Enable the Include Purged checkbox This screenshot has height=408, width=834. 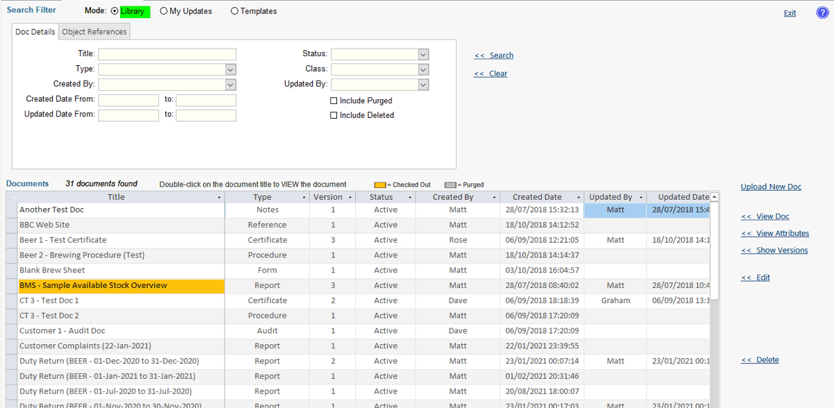(x=334, y=101)
